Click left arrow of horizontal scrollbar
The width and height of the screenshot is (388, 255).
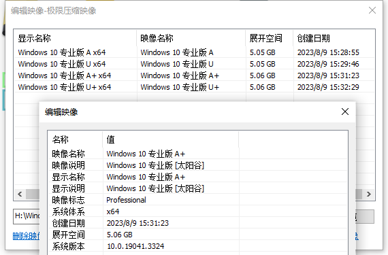tap(20, 194)
